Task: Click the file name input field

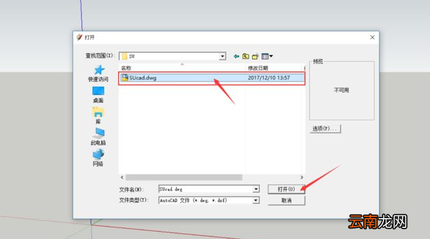Action: tap(205, 189)
